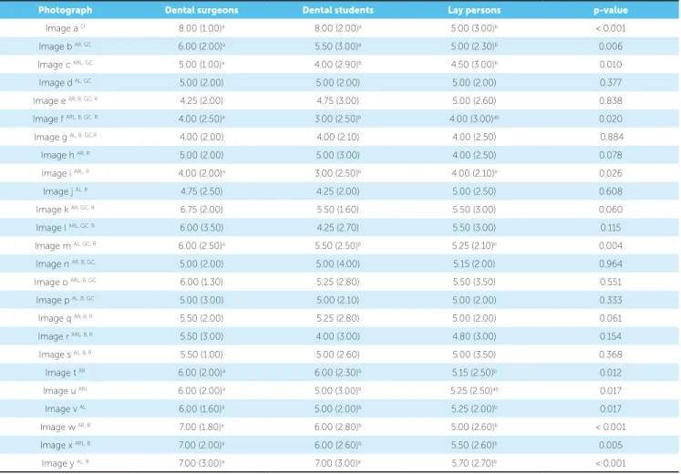This screenshot has width=681, height=474.
Task: Click dental surgeons value 6.00 (1.30)
Action: pos(201,283)
